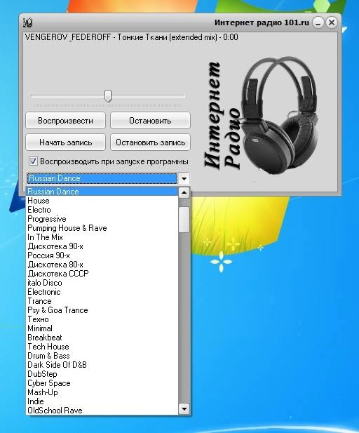Click the now-playing track title text

131,37
